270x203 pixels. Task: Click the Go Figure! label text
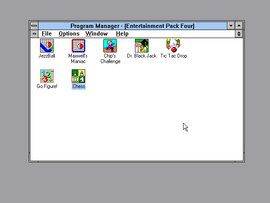coord(47,86)
